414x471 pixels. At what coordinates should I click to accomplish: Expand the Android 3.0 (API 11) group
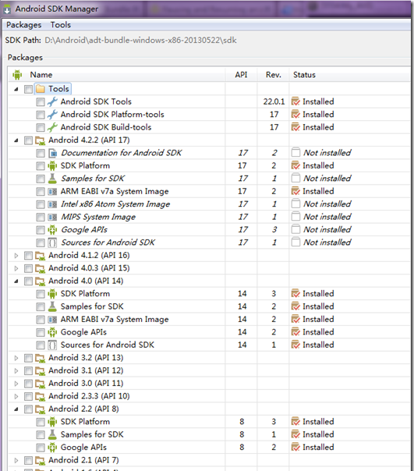point(16,384)
